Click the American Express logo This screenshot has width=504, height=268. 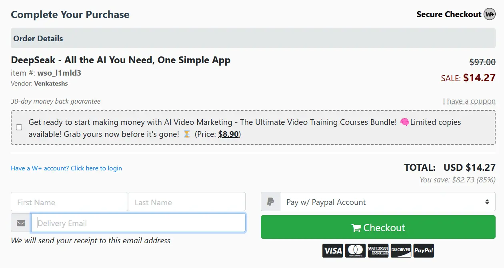pos(378,251)
